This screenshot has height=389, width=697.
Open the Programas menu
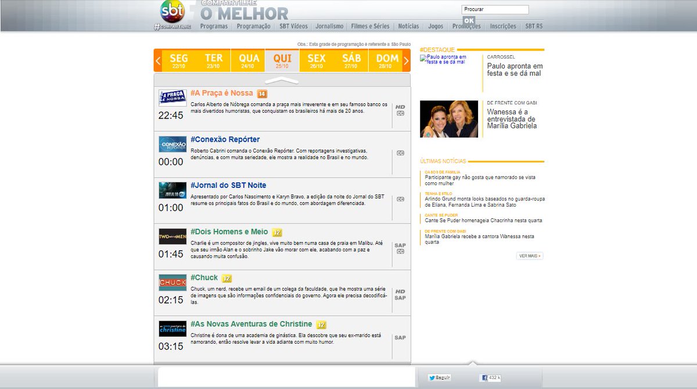coord(214,26)
